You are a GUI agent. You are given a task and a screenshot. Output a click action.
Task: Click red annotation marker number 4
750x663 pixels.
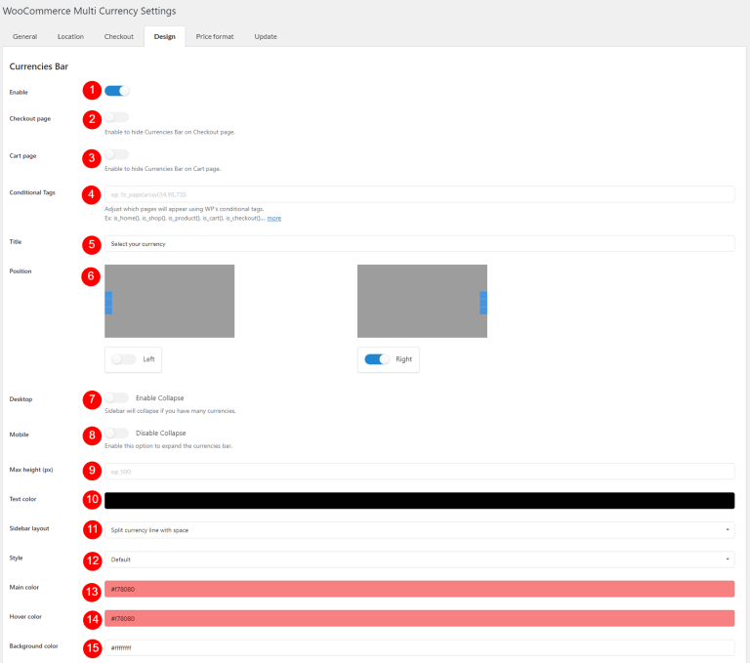click(x=92, y=193)
